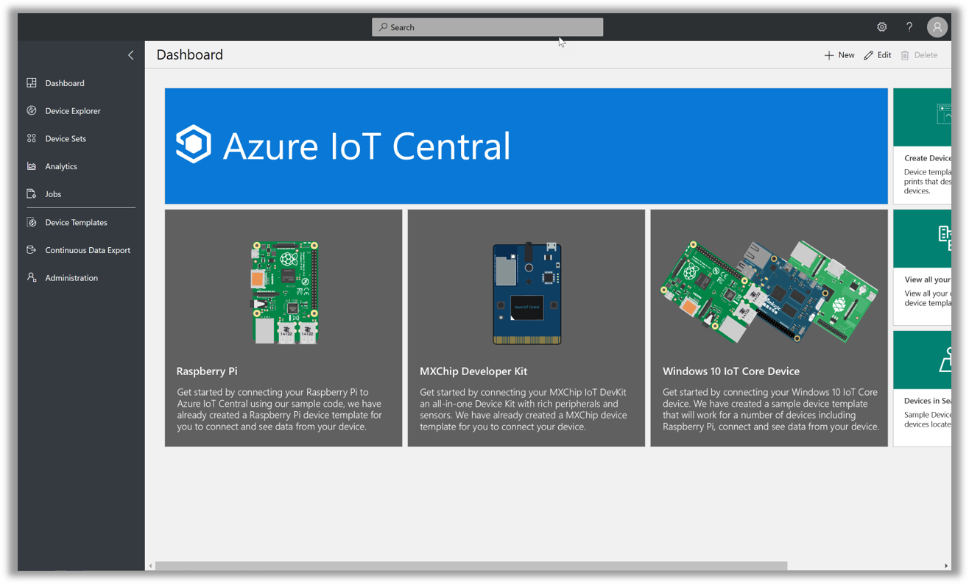Image resolution: width=969 pixels, height=584 pixels.
Task: Open the Raspberry Pi board image
Action: point(284,292)
